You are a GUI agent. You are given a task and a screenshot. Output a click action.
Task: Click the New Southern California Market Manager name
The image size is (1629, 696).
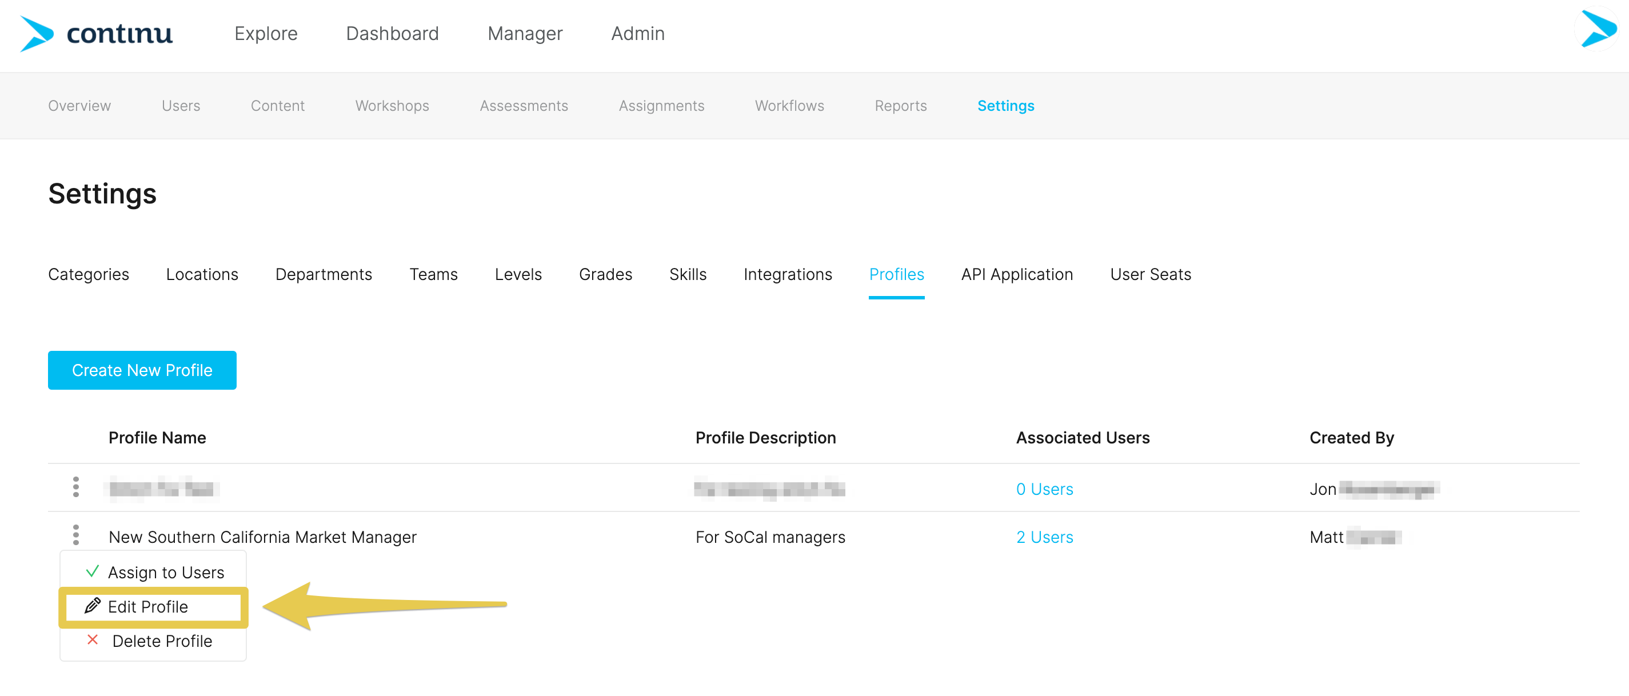point(262,537)
